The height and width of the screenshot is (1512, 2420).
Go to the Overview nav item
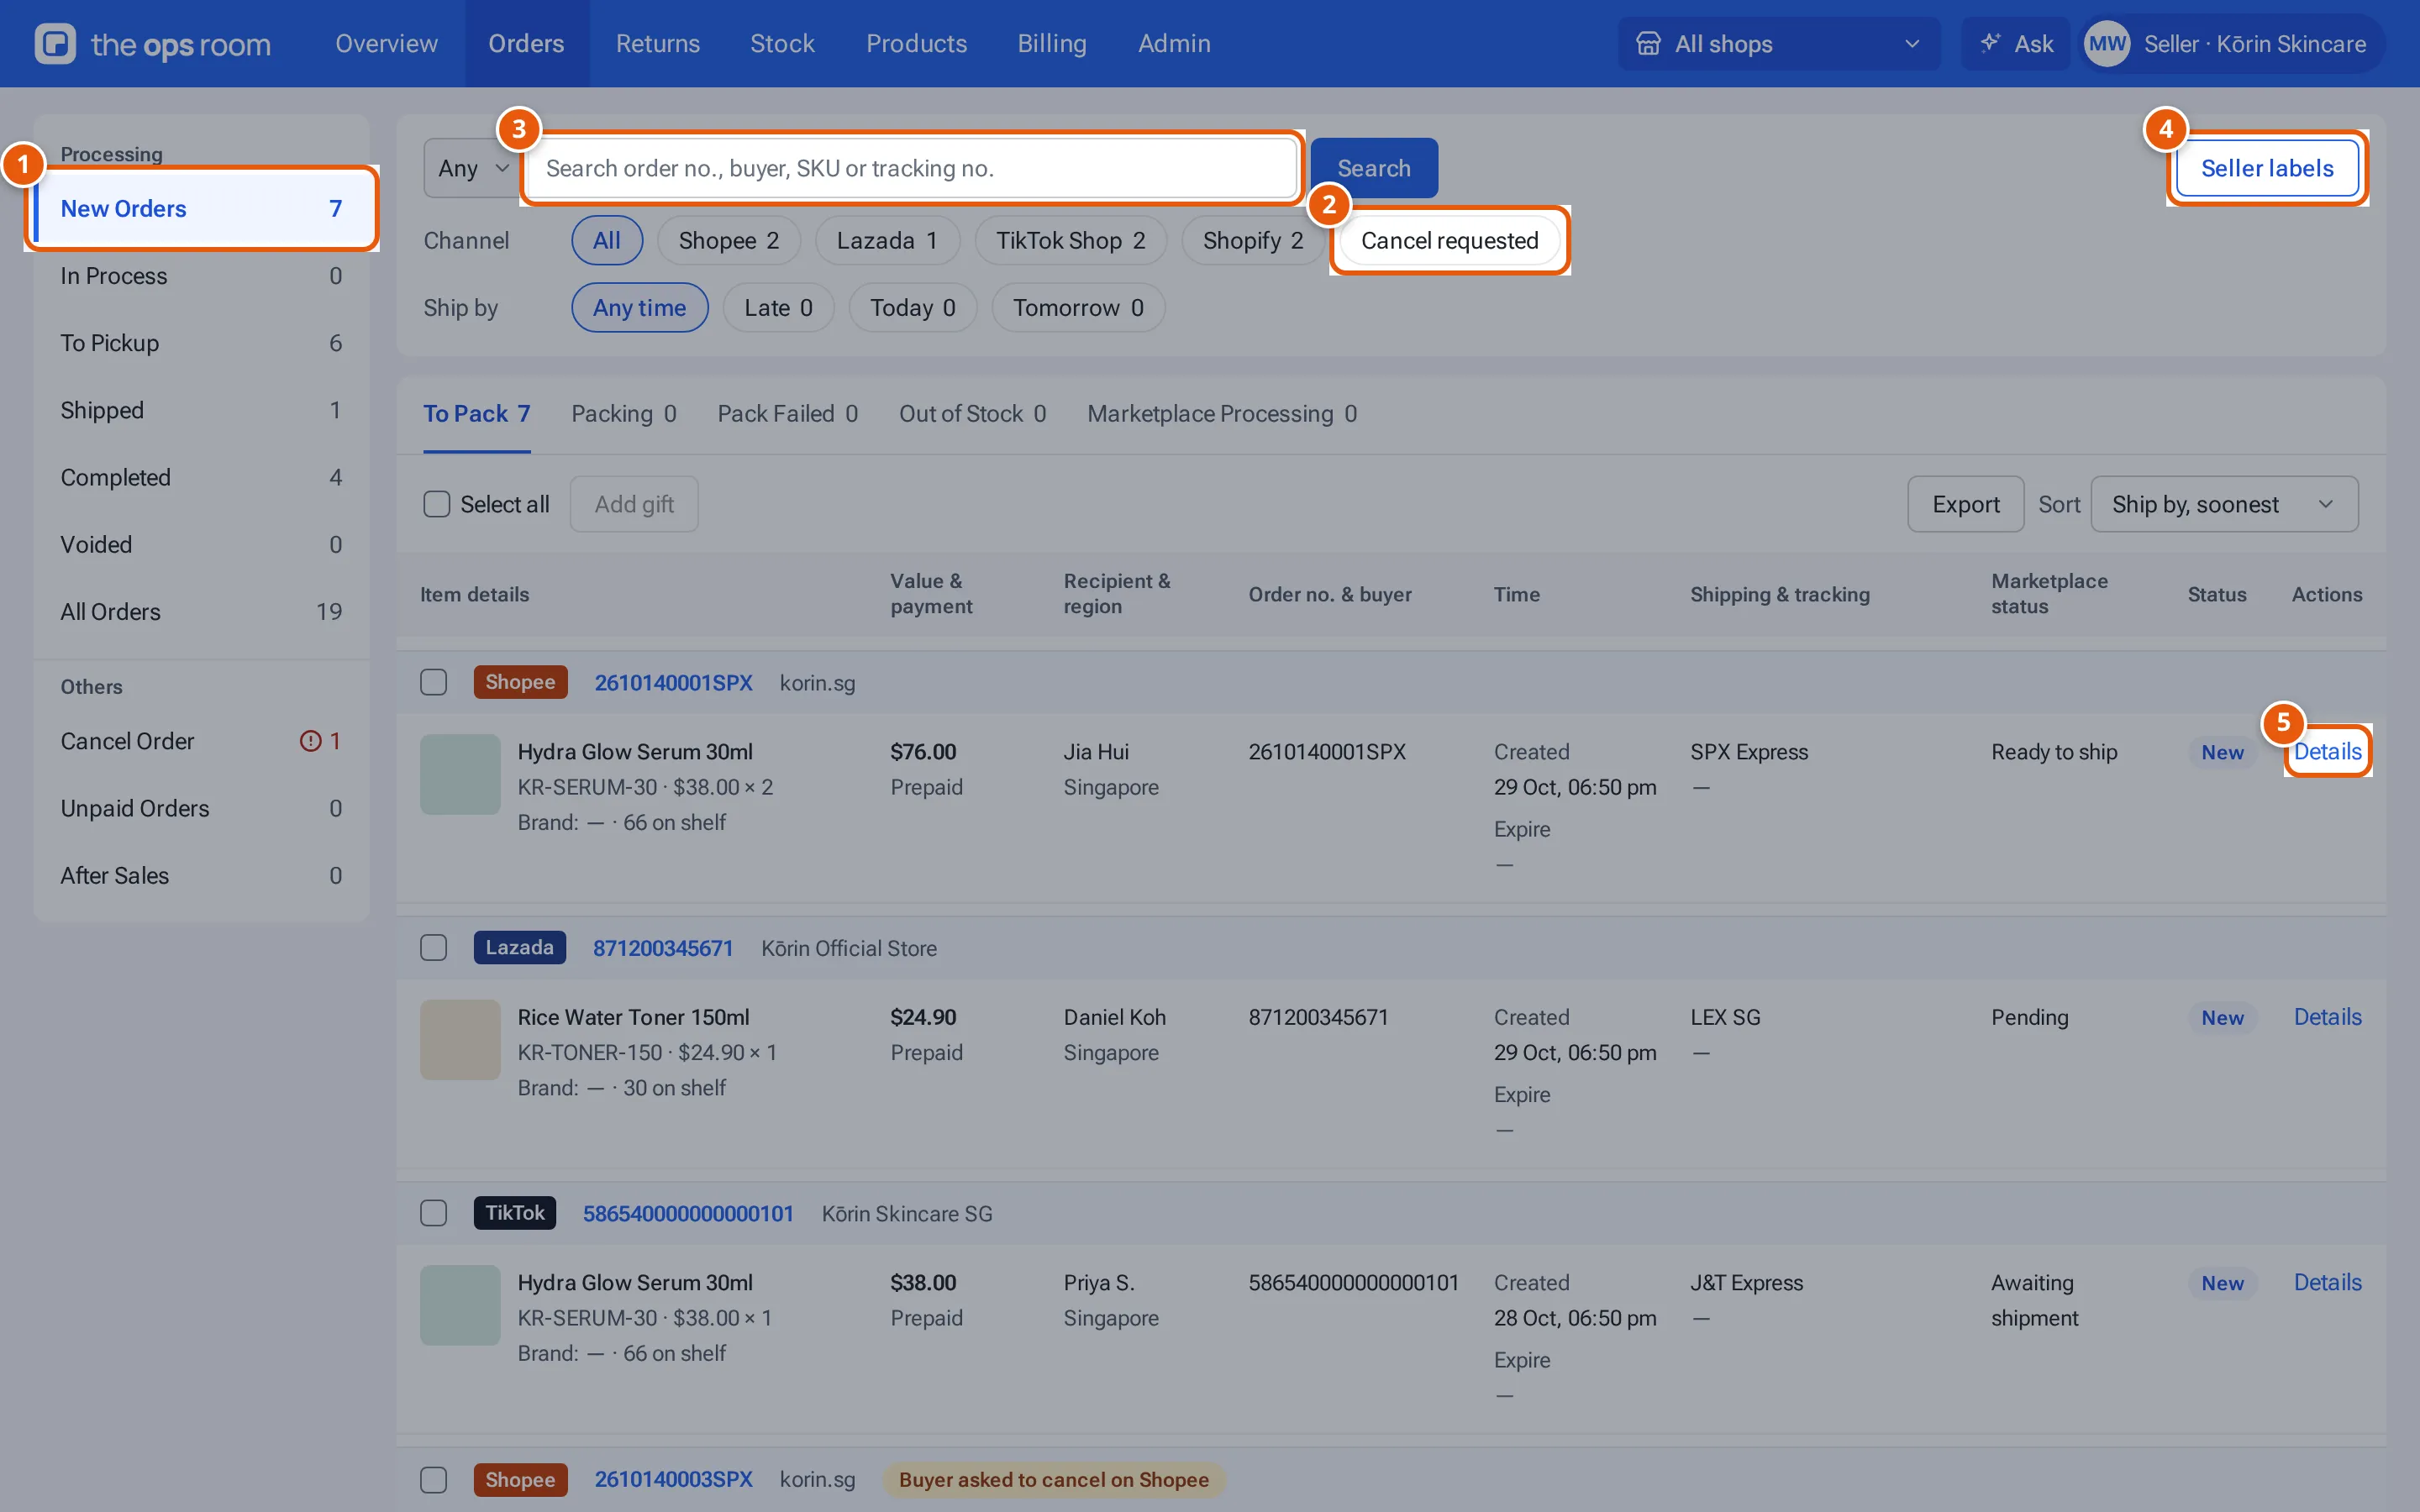386,43
